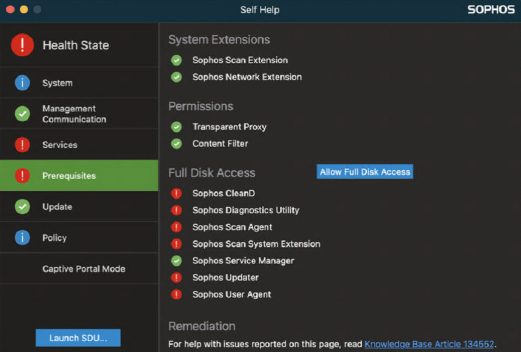The width and height of the screenshot is (521, 352).
Task: Click the Content Filter label
Action: tap(220, 144)
